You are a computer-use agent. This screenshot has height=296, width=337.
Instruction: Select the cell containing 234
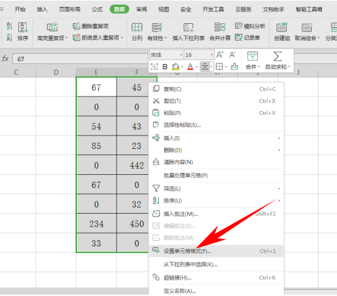[x=97, y=224]
